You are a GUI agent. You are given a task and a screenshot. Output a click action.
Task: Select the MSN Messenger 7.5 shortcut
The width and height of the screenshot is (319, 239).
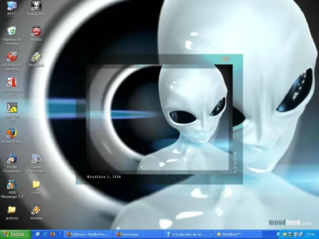pyautogui.click(x=12, y=189)
